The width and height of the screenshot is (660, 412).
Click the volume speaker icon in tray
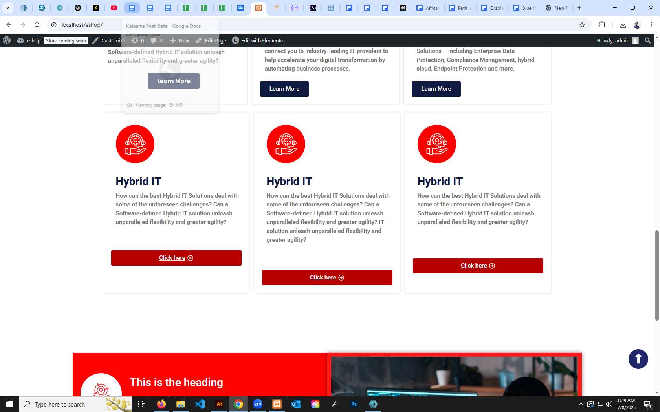[609, 404]
